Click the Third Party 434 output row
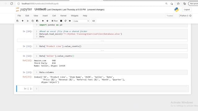198x111 pixels. 45,63
